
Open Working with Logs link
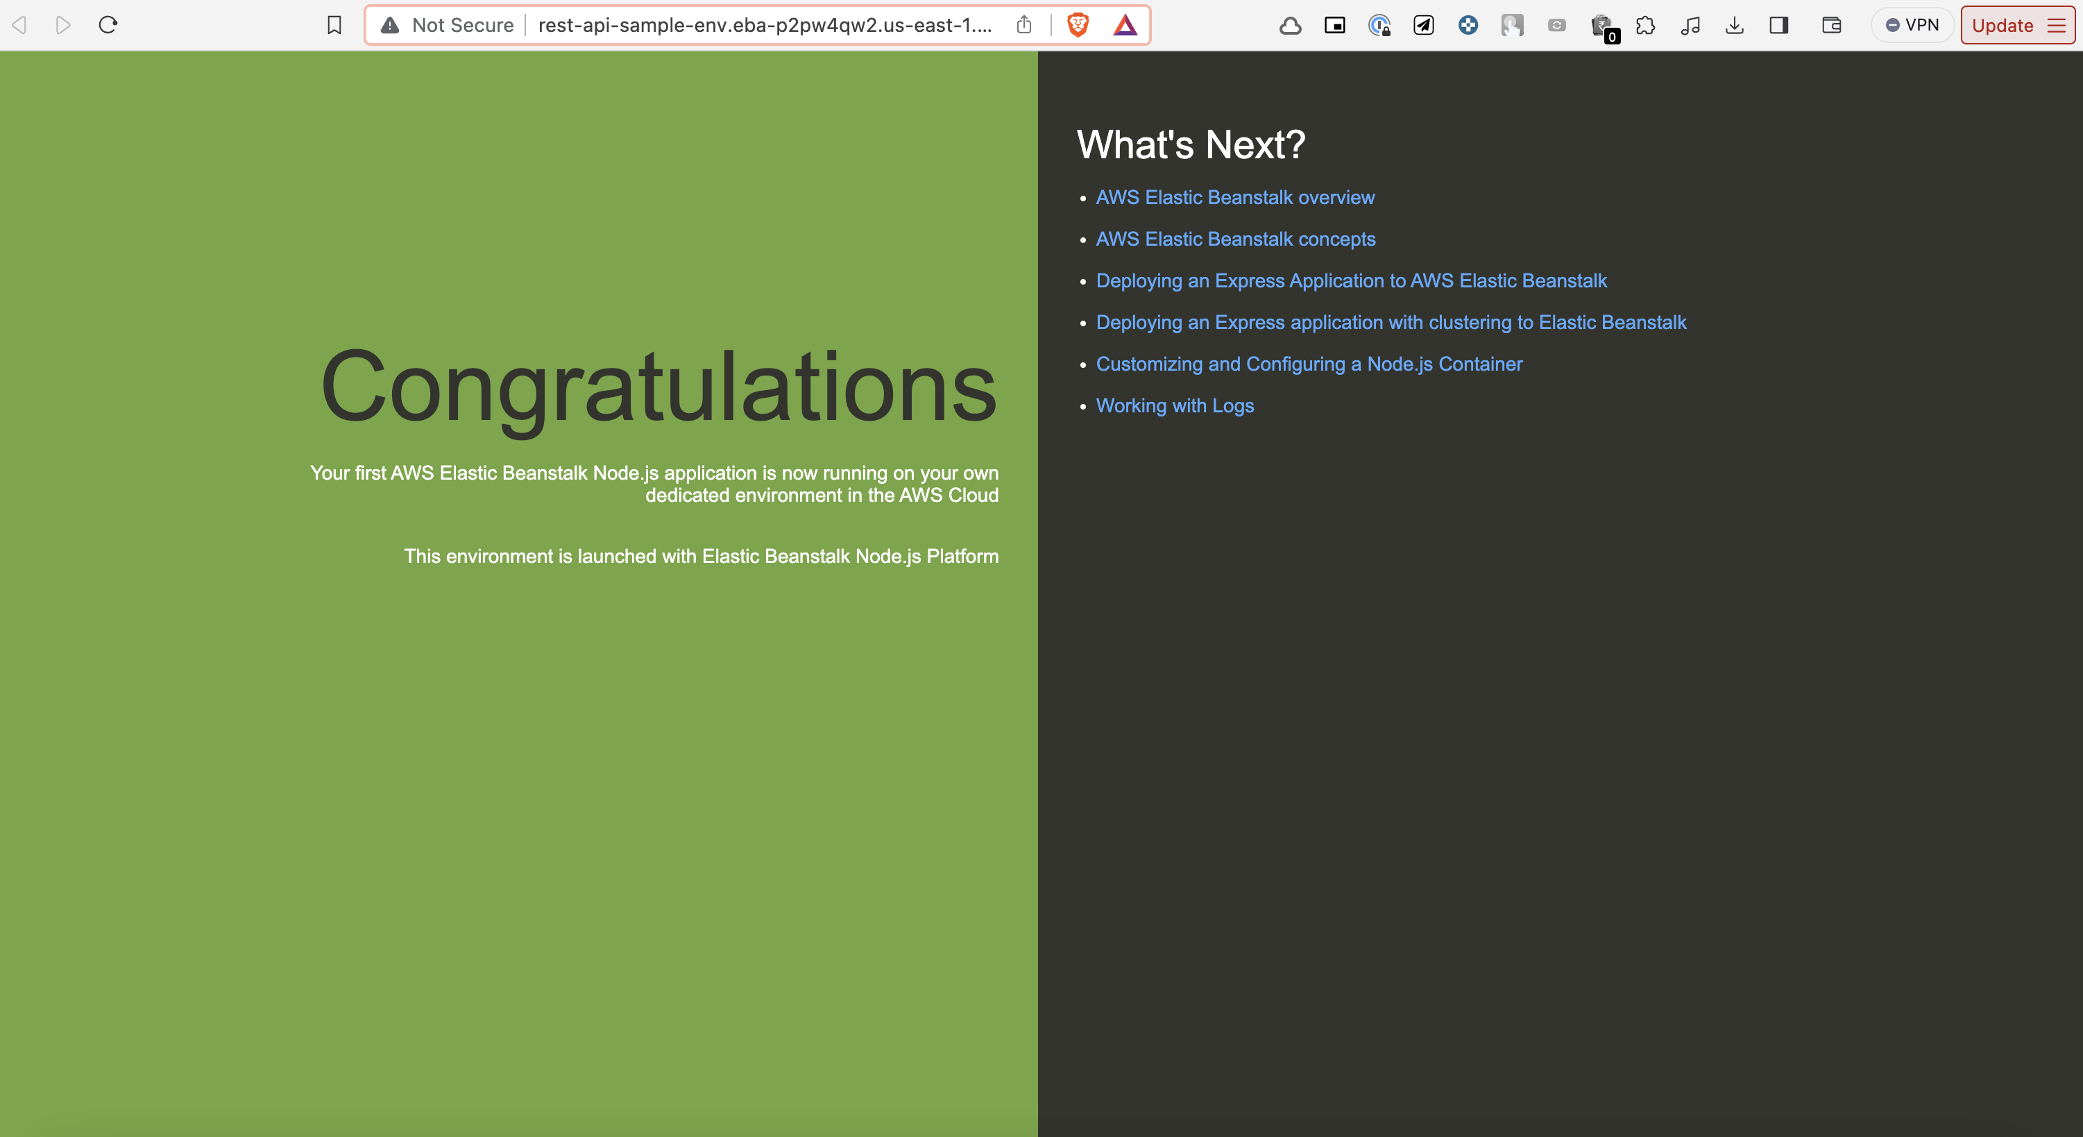click(x=1174, y=406)
